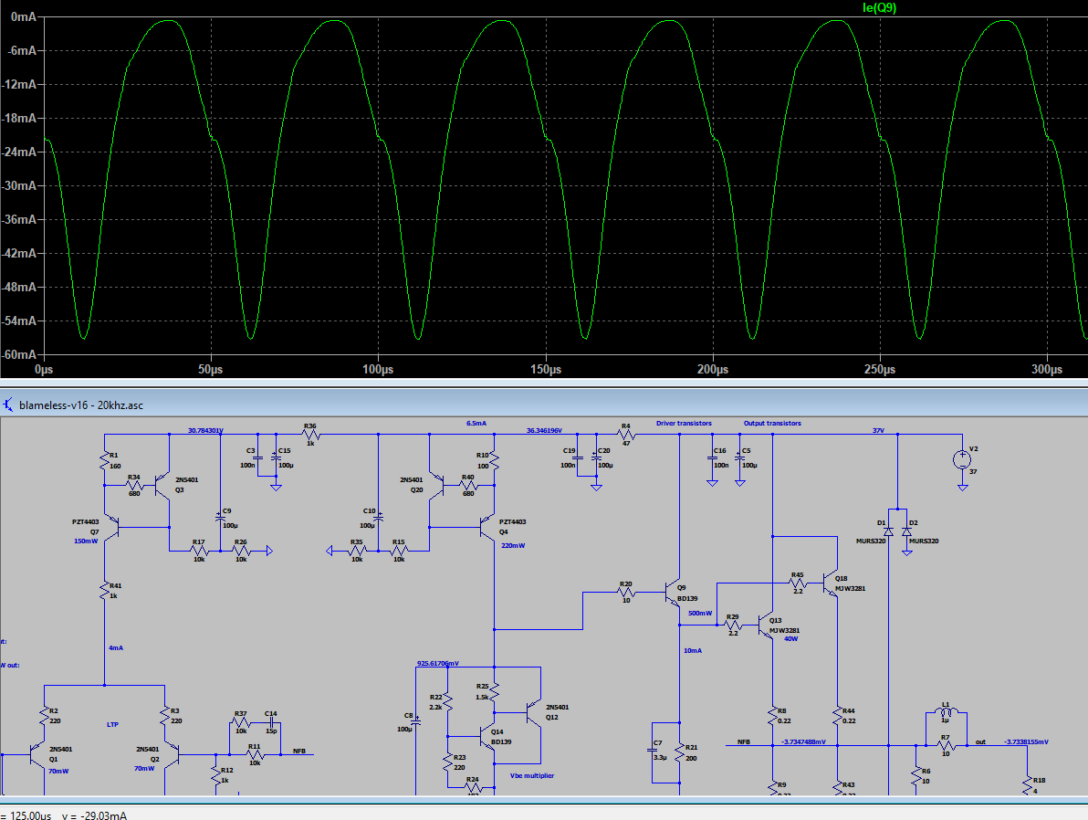Select capacitor C10 100µ
Screen dimensions: 1088x820
378,517
